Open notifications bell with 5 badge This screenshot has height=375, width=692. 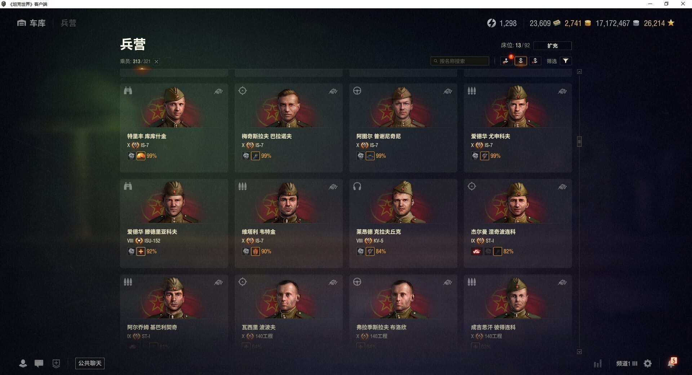point(671,363)
